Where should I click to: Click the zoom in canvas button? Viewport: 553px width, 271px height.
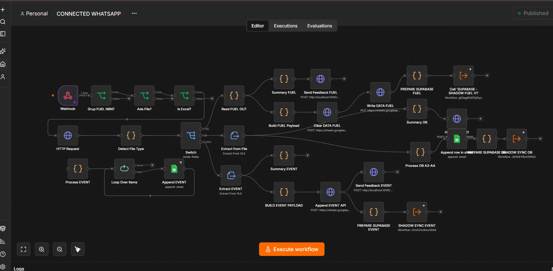pos(42,249)
